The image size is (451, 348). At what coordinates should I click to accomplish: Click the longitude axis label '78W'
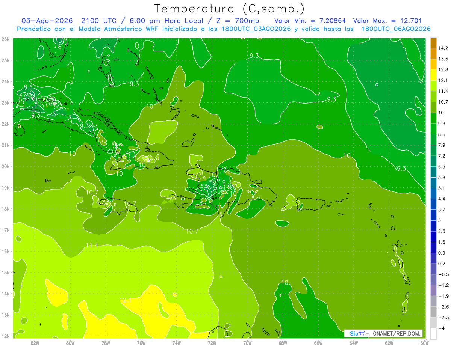pos(106,342)
